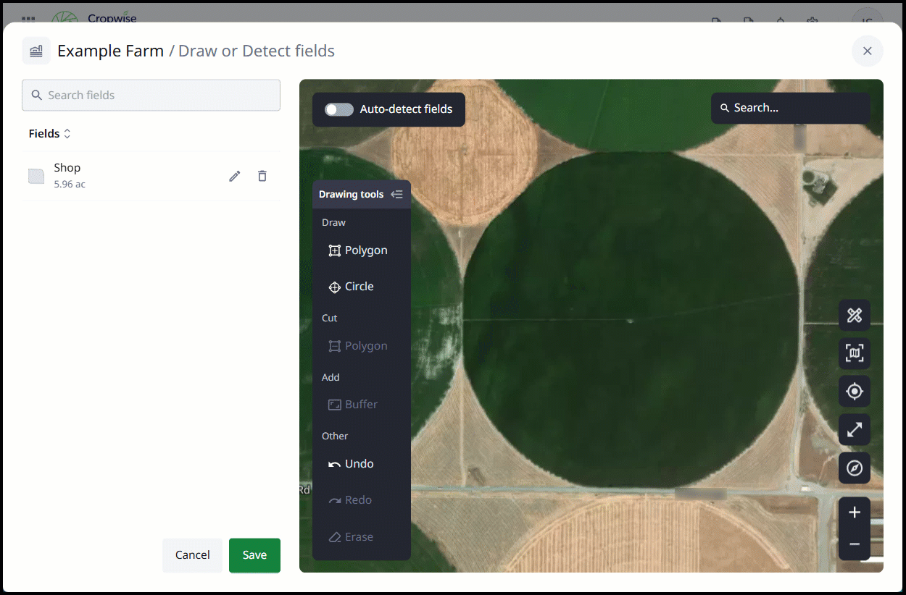Zoom in on the map
Image resolution: width=906 pixels, height=595 pixels.
855,512
